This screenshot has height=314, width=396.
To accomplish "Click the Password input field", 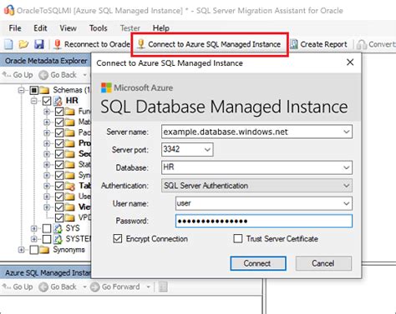I will (x=264, y=221).
